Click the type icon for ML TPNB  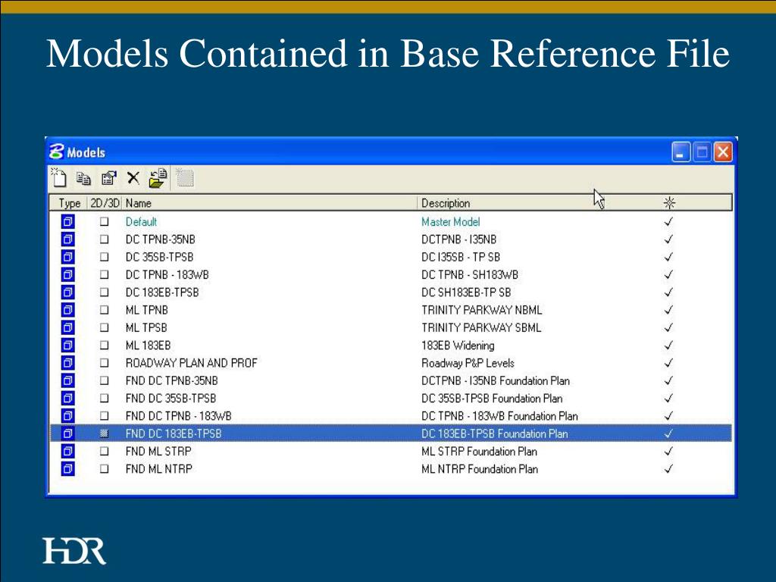point(67,310)
